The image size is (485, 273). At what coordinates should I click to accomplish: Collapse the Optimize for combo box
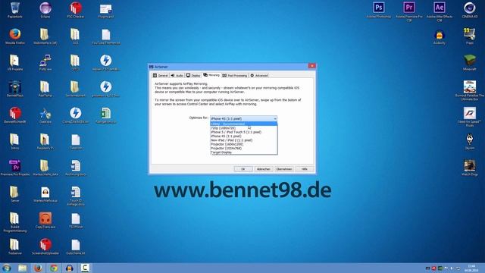(x=274, y=118)
